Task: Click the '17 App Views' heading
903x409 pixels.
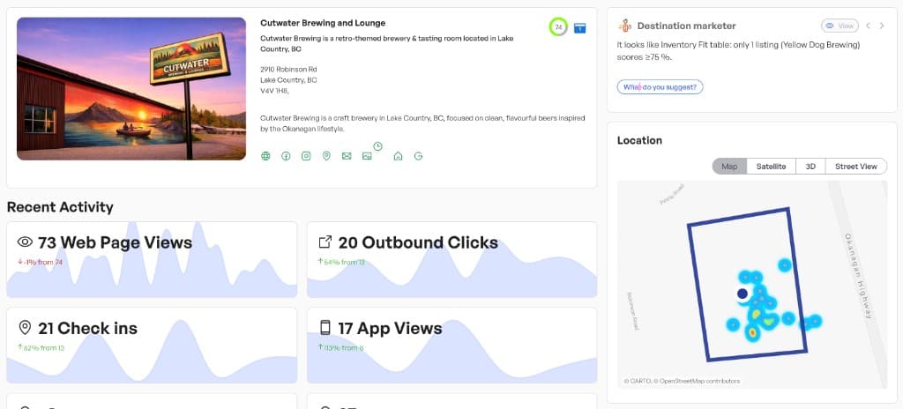Action: pos(390,329)
